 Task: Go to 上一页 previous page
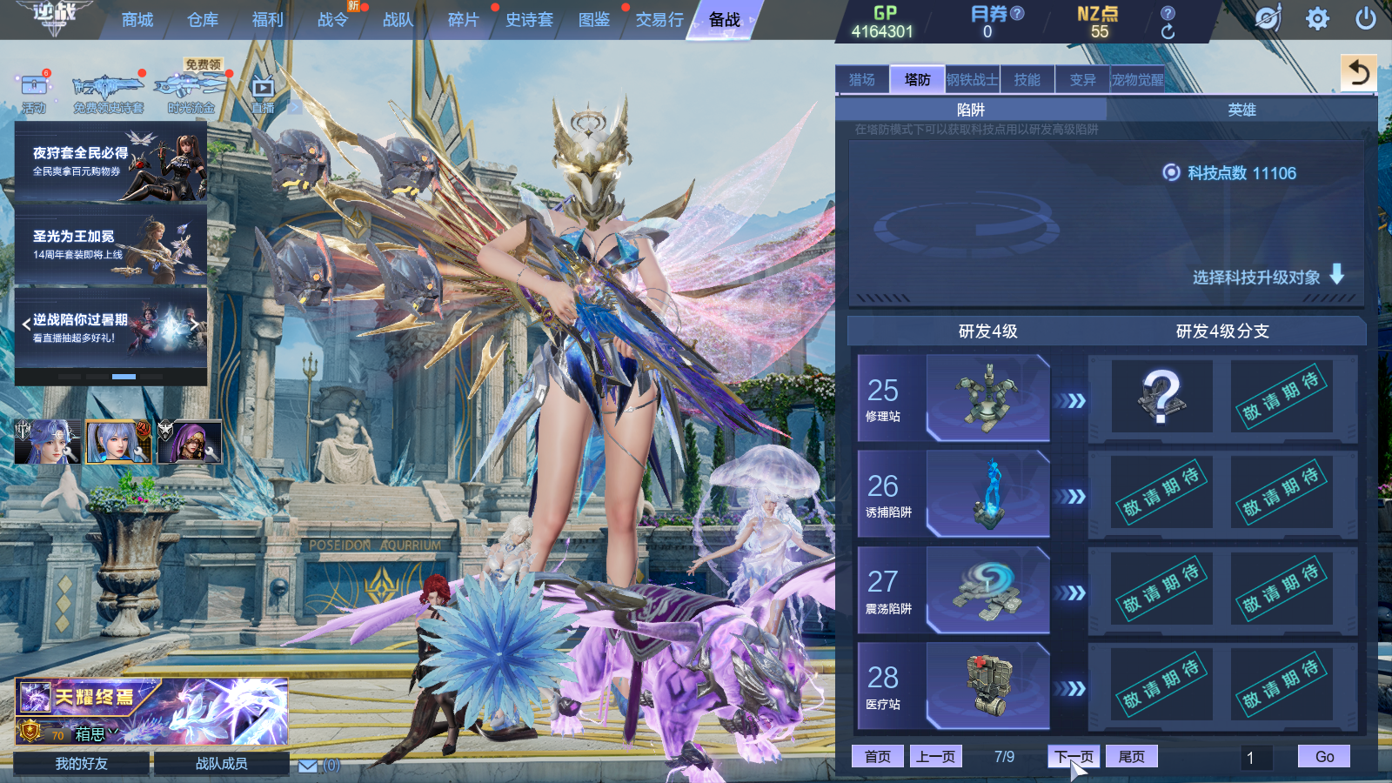coord(935,757)
